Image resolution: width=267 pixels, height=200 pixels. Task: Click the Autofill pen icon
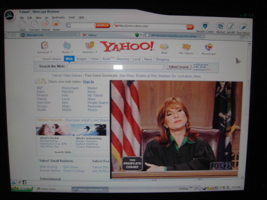(231, 27)
